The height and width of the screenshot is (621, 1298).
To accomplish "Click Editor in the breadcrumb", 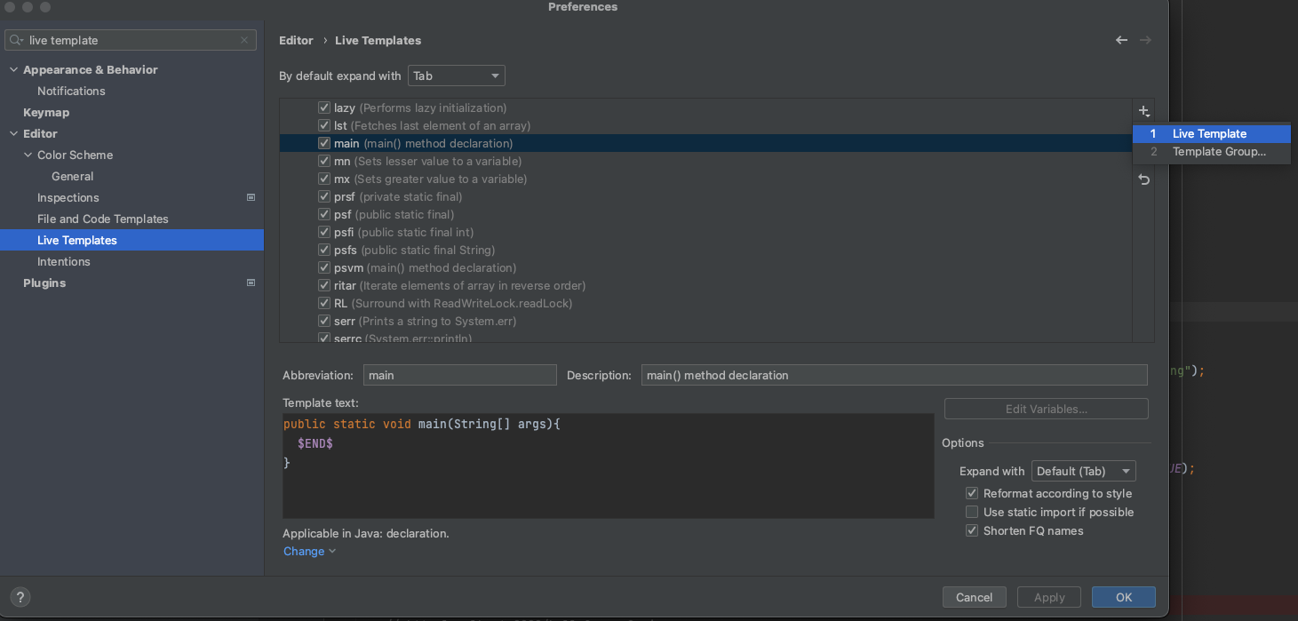I will tap(296, 40).
